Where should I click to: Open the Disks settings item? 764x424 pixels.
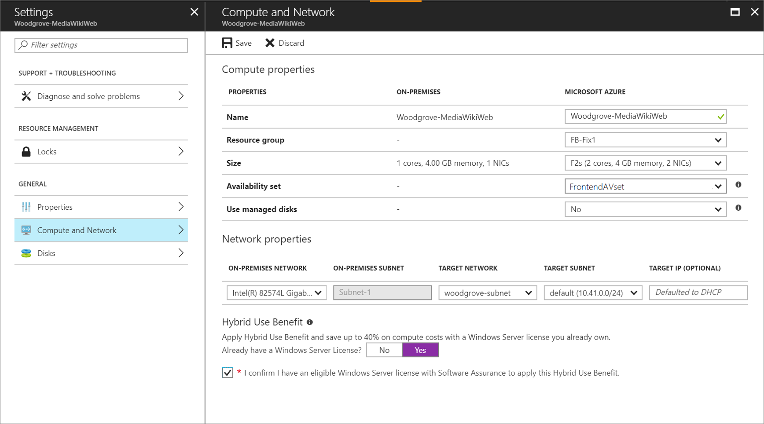coord(101,253)
